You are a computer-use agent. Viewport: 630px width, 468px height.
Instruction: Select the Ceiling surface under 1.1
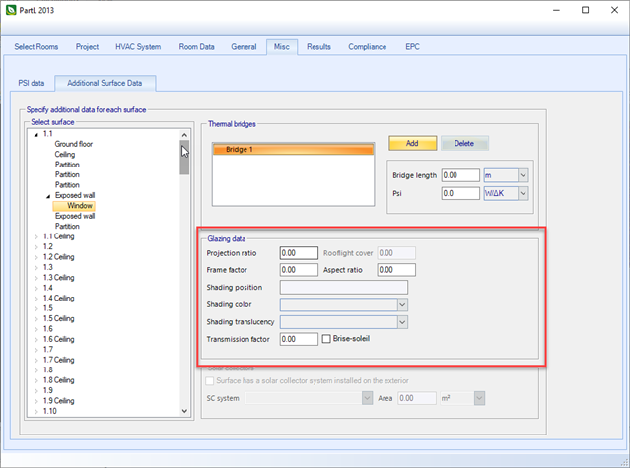pos(65,154)
